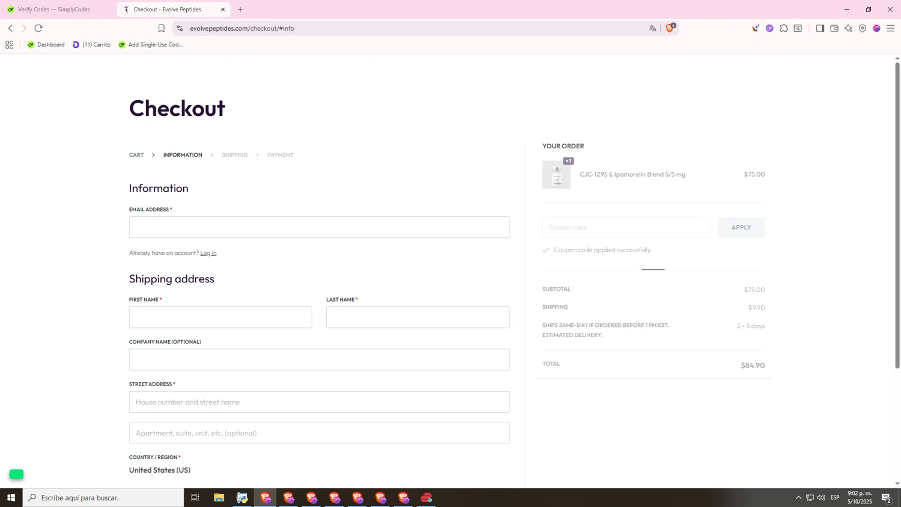Viewport: 901px width, 507px height.
Task: Open the clock showing 9:02 p. m.
Action: pos(860,497)
